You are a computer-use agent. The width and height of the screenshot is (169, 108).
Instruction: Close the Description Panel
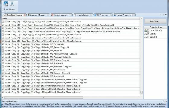166,101
